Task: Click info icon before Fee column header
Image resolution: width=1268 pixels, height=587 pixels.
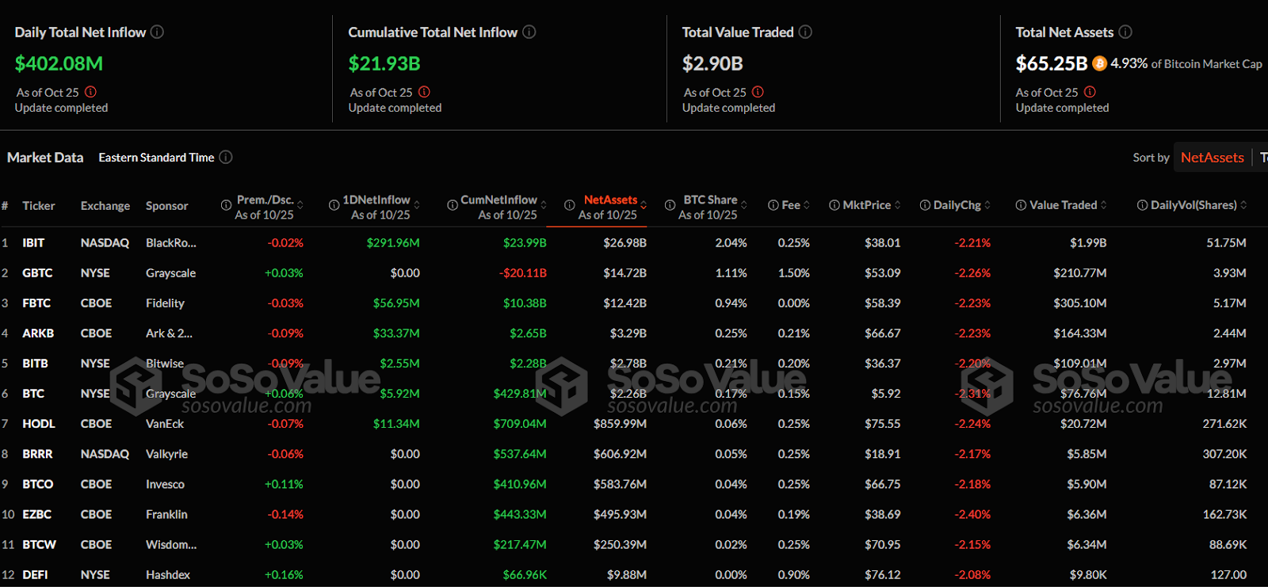Action: click(773, 205)
